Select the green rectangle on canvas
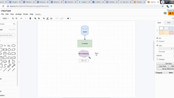Viewport: 174px width, 98px height. (x=85, y=44)
